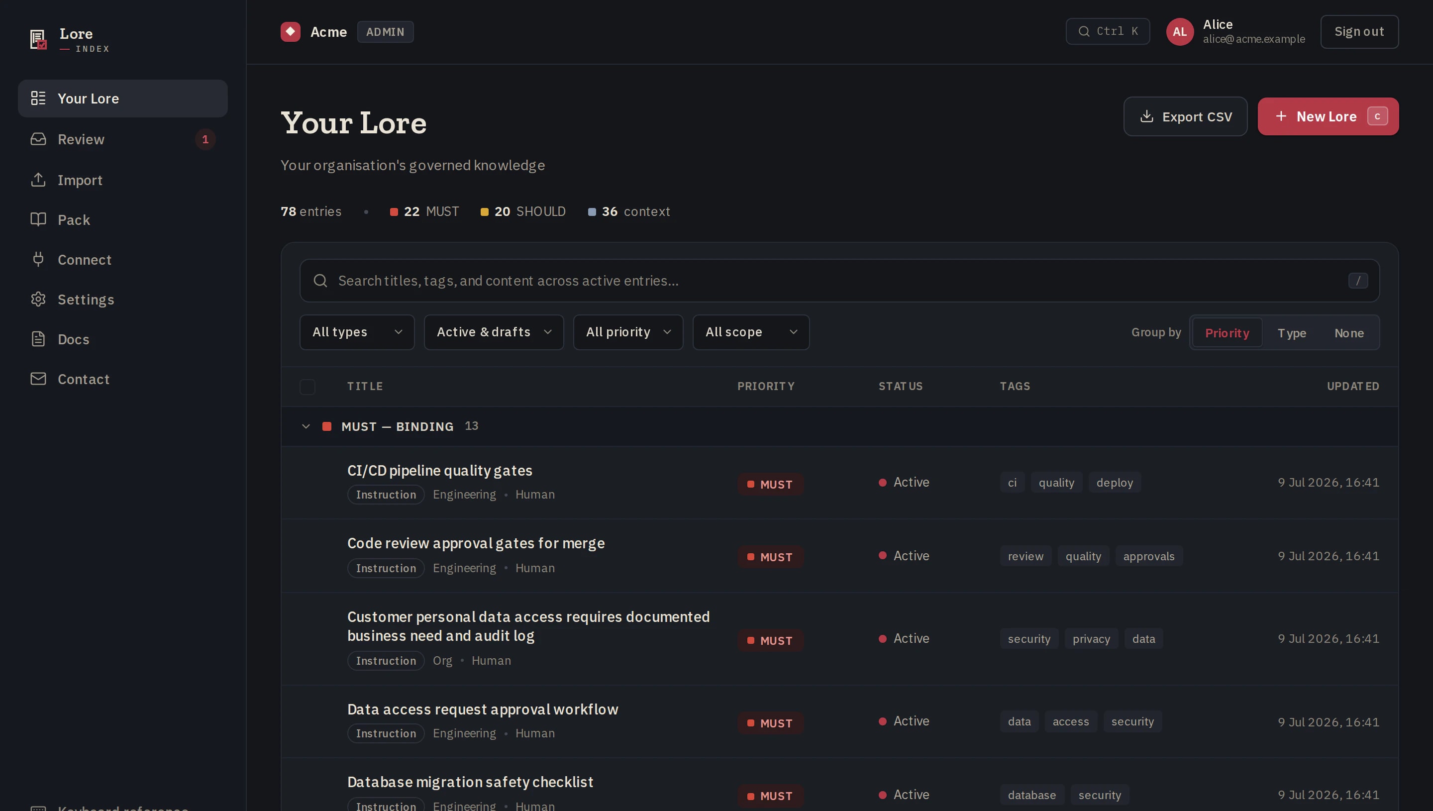Click the red MUST stat swatch
The image size is (1433, 811).
point(394,211)
